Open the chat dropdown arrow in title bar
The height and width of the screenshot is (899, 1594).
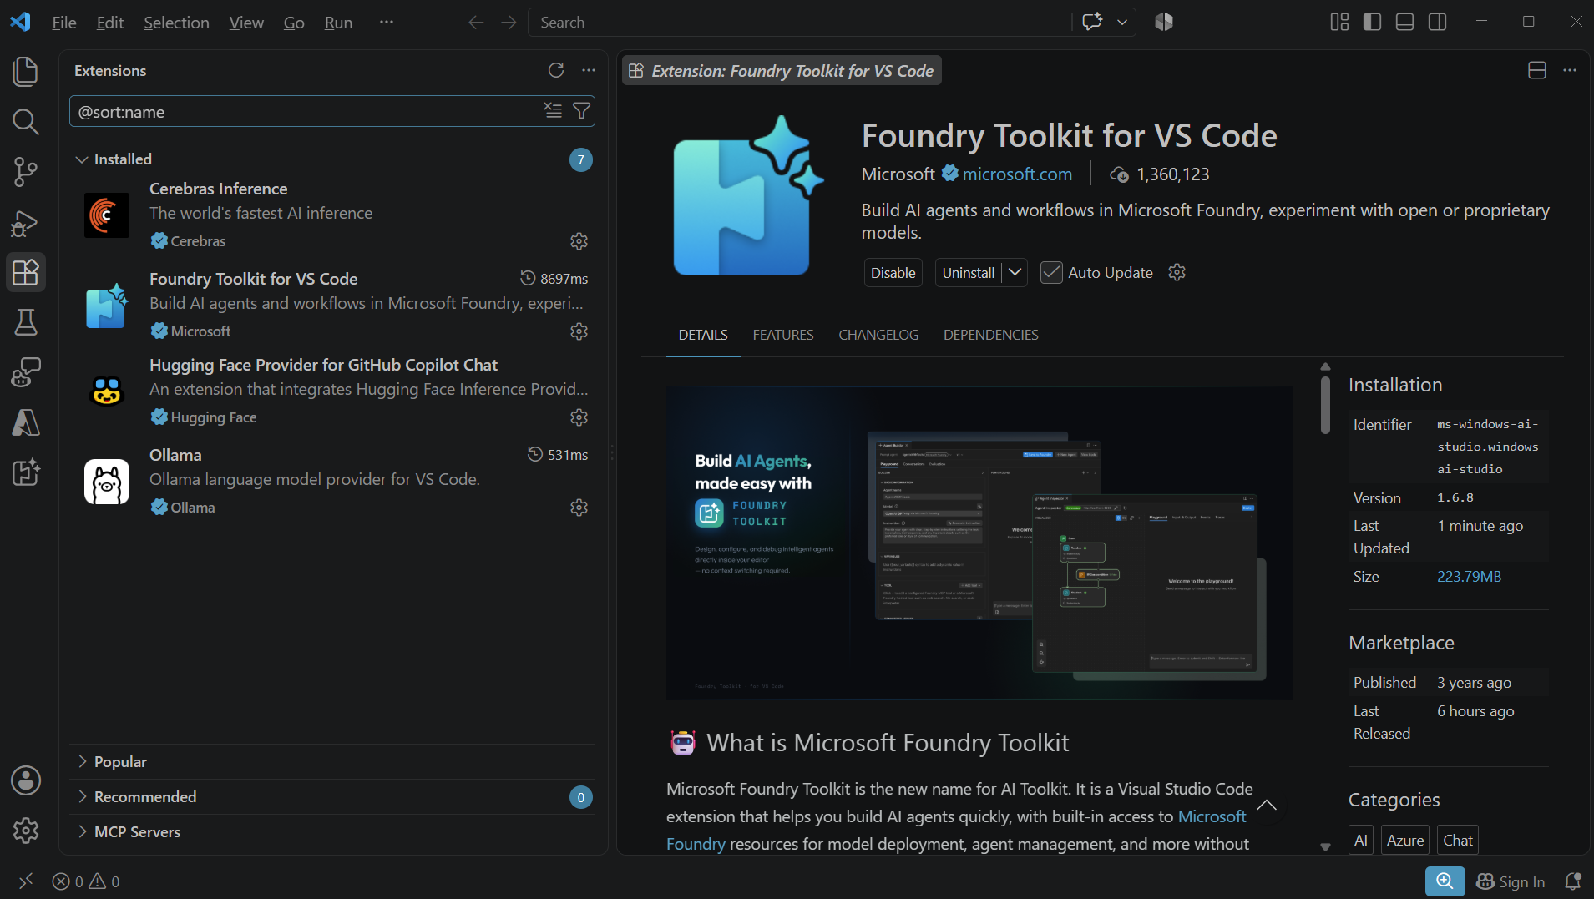1122,23
